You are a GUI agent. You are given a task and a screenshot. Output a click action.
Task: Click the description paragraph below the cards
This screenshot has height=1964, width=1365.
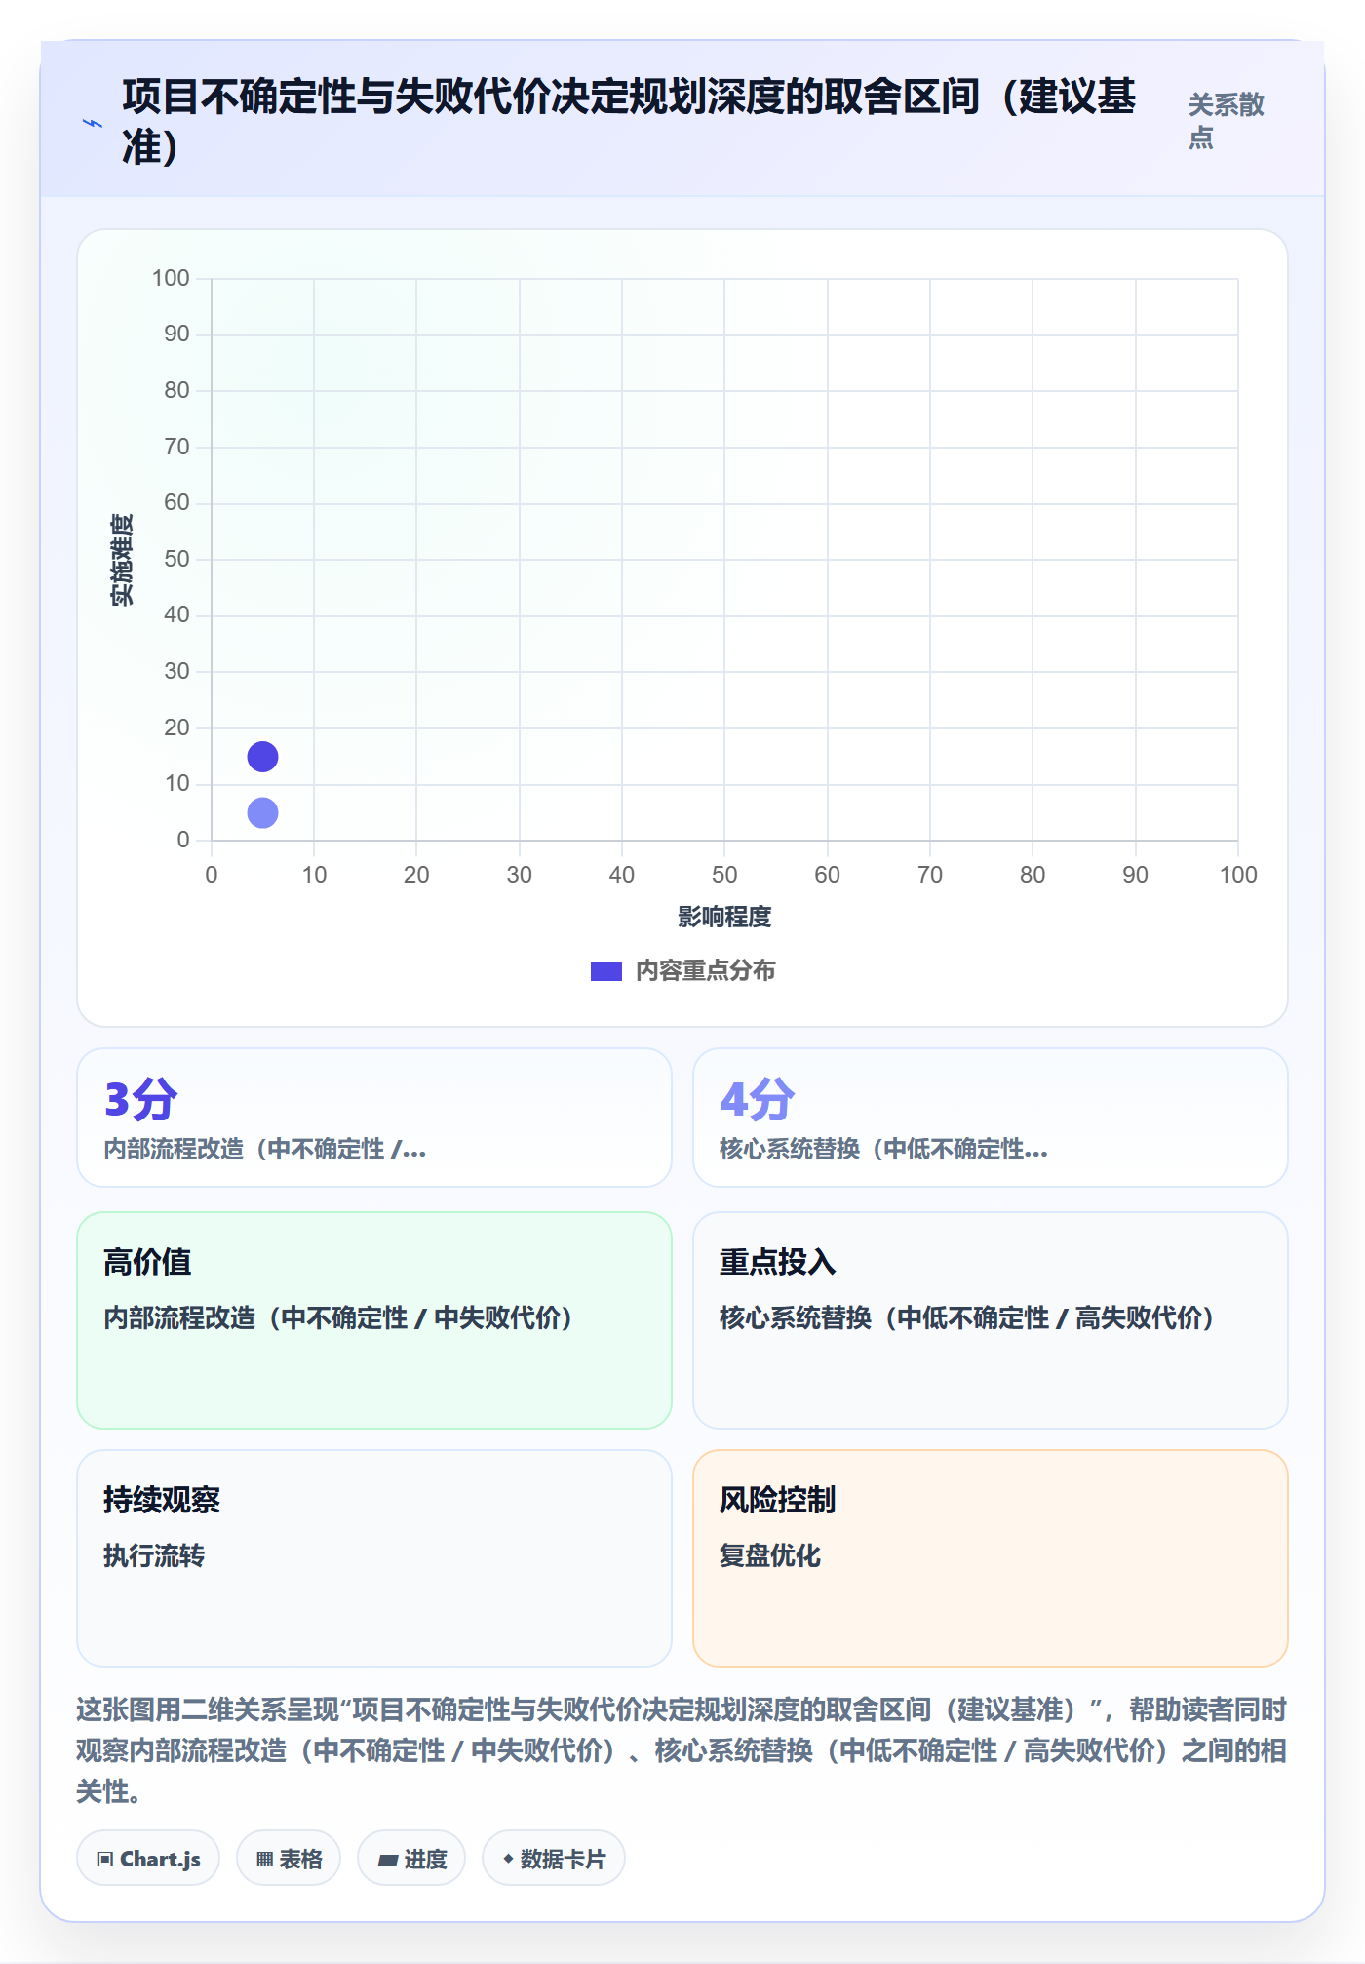pyautogui.click(x=682, y=1750)
